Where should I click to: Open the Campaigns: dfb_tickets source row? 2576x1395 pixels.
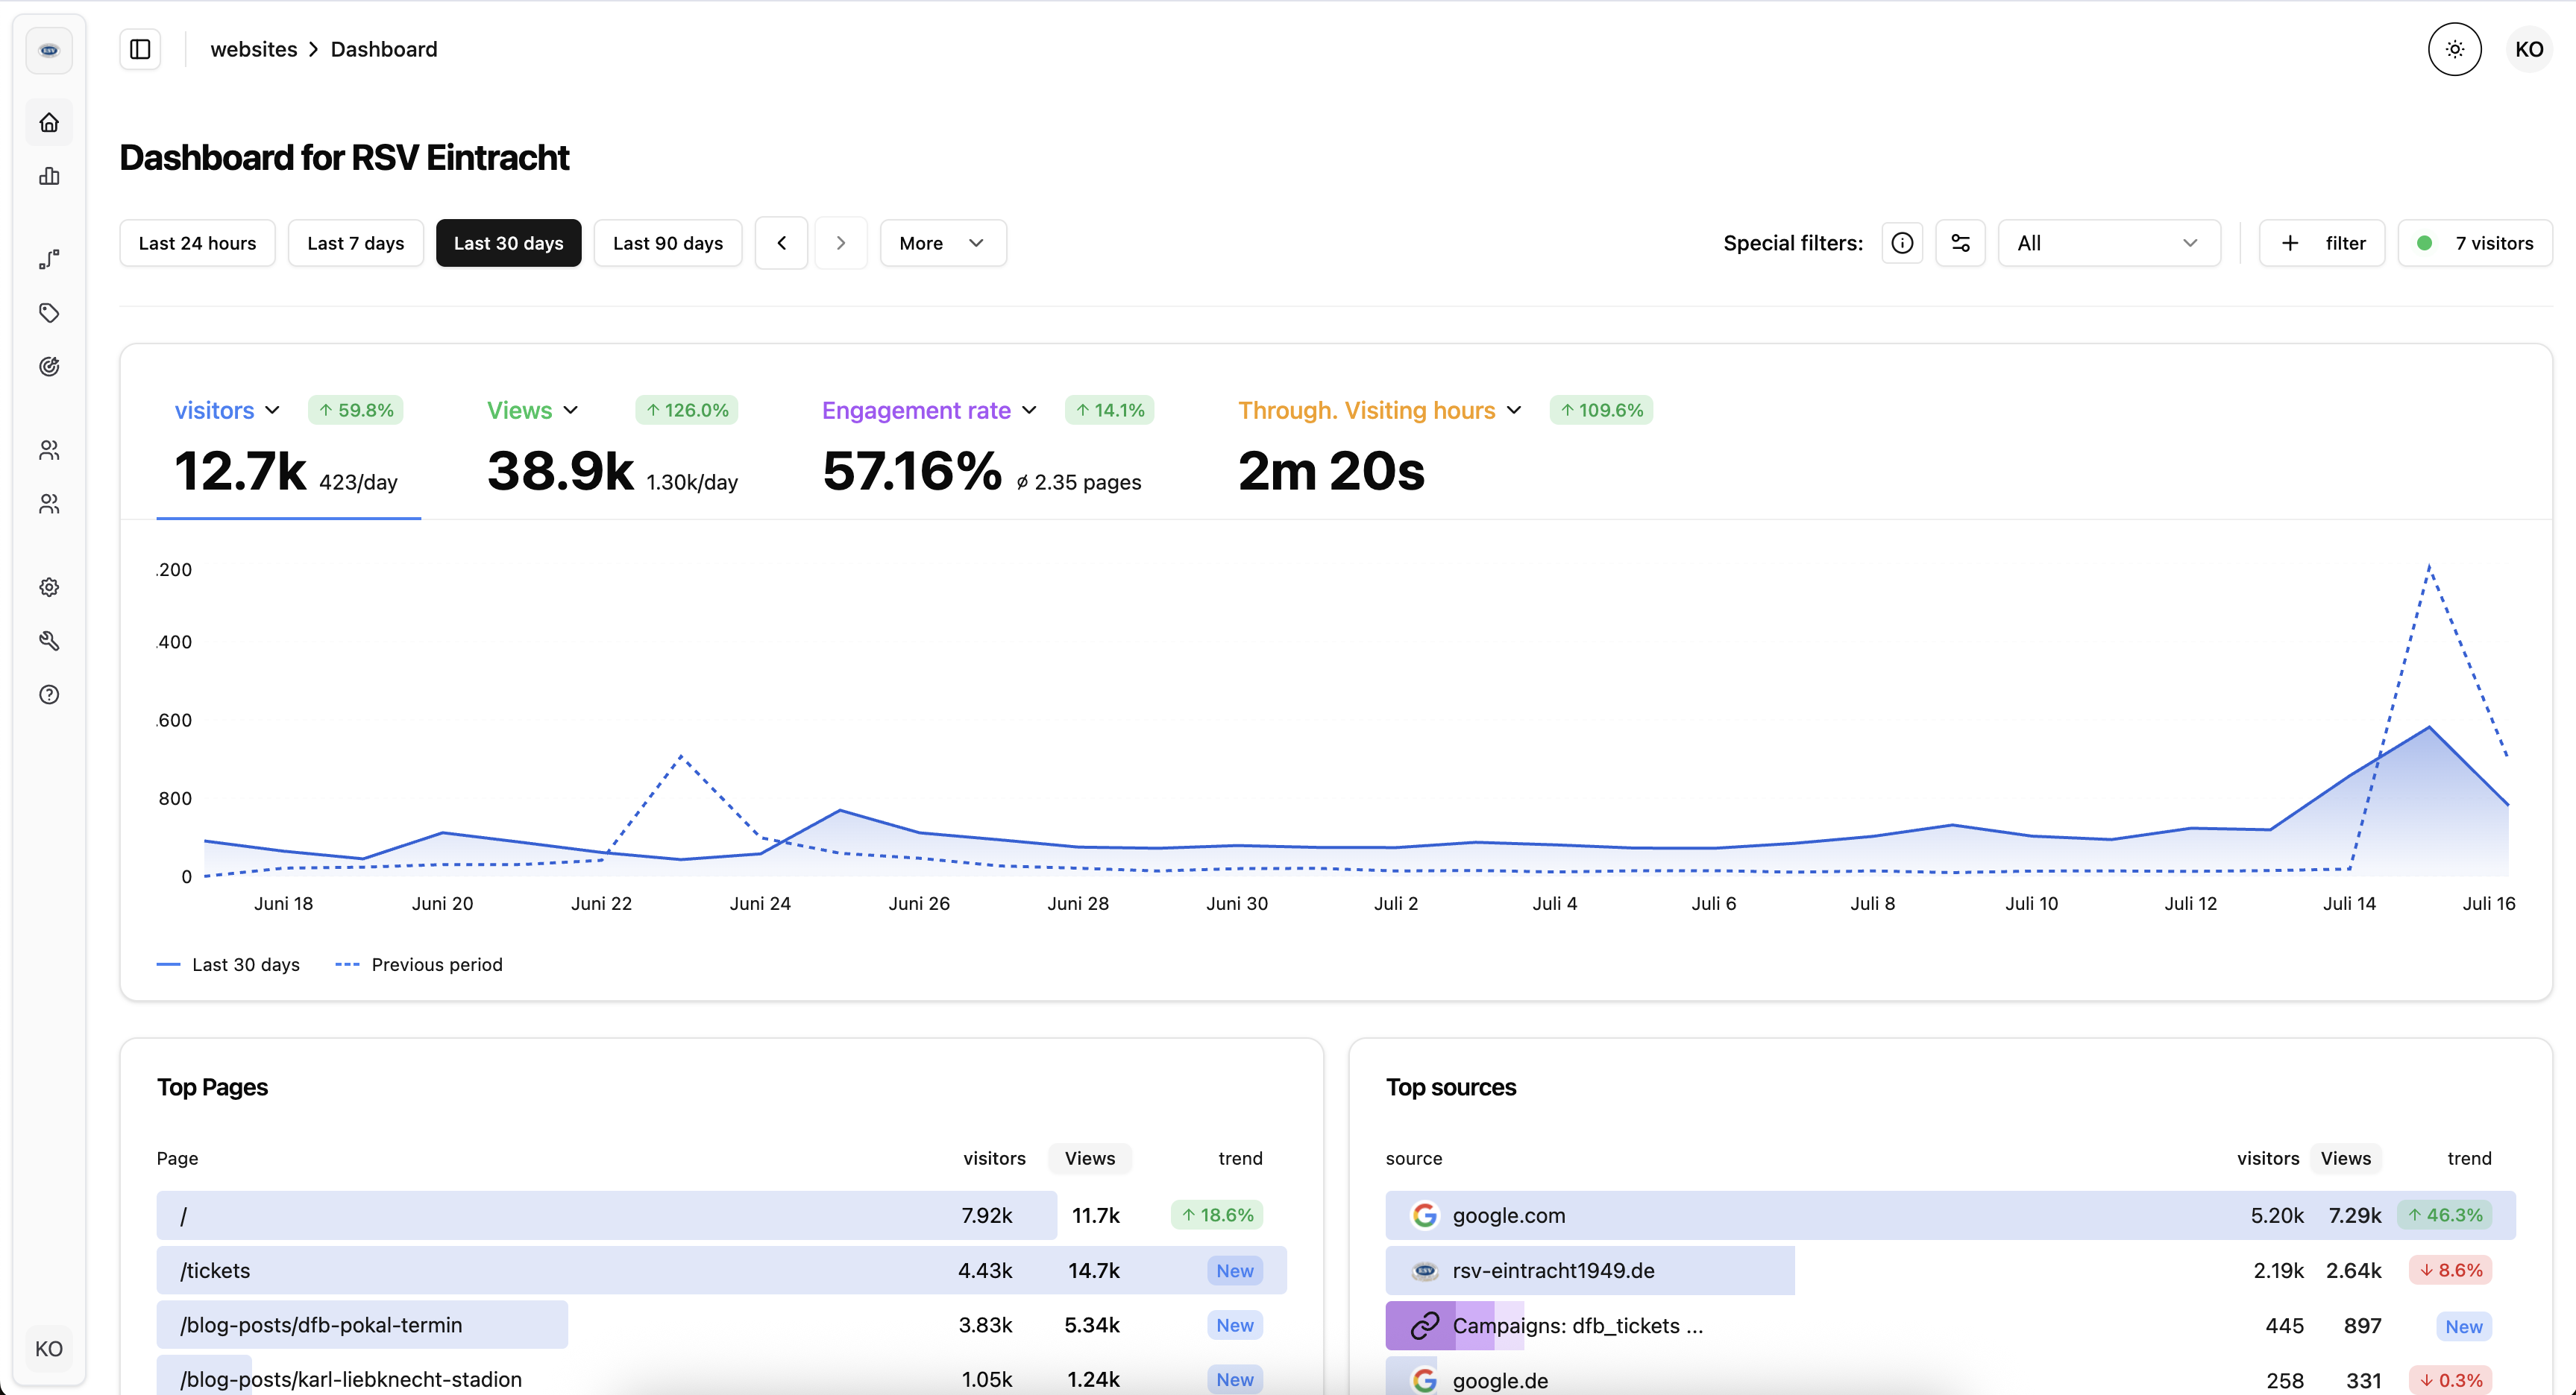pyautogui.click(x=1950, y=1325)
